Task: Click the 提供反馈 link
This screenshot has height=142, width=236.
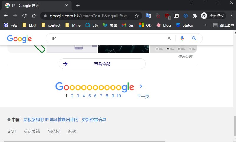Action: tap(186, 56)
